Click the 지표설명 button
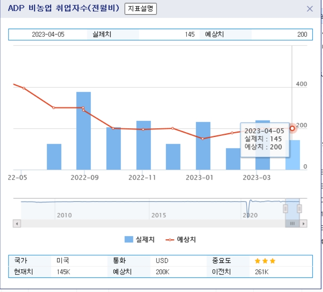This screenshot has height=292, width=323. [x=141, y=9]
